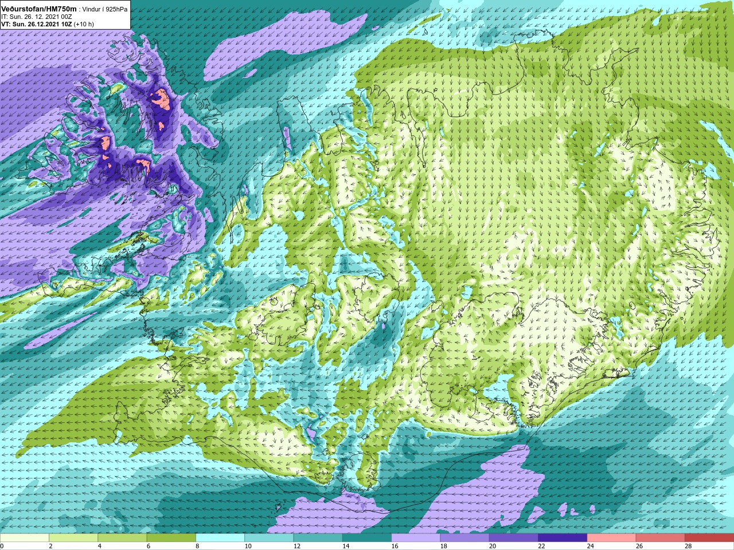The image size is (734, 550).
Task: Click the legend scale value '12'
Action: (x=297, y=546)
